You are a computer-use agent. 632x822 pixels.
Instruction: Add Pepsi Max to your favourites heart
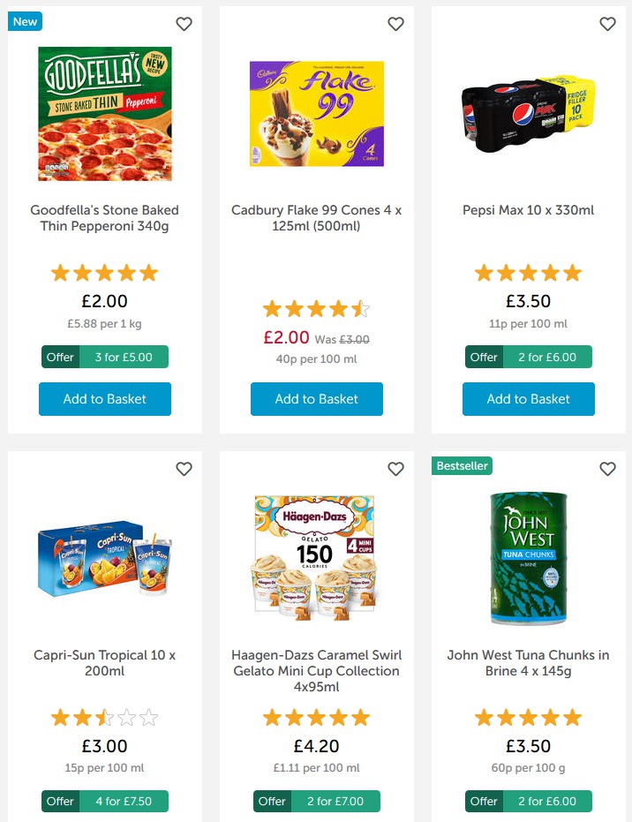(x=607, y=24)
